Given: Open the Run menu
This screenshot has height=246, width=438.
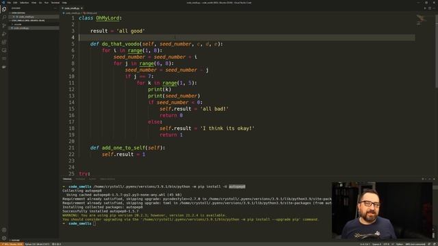Looking at the screenshot, I should point(47,3).
